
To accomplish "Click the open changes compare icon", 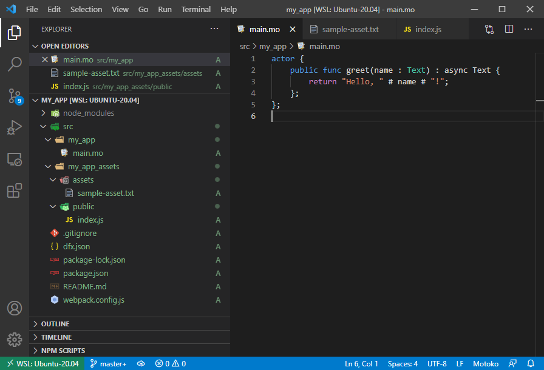I will click(489, 29).
